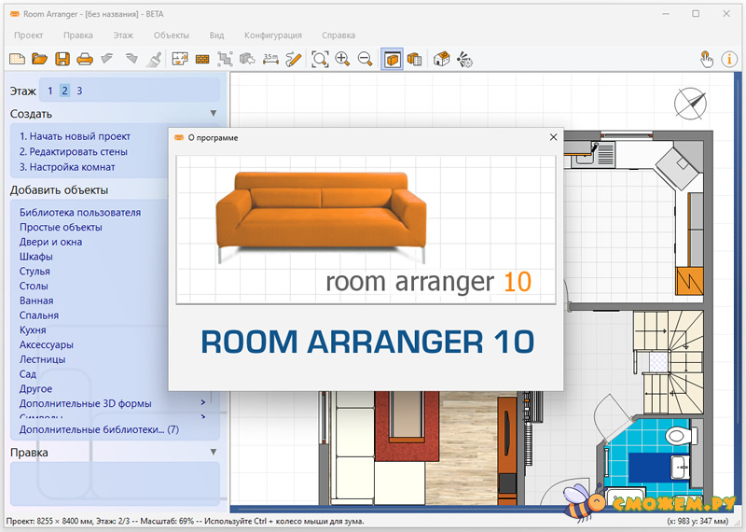Collapse the bottom Правка panel arrow
Viewport: 746px width, 532px height.
point(214,452)
